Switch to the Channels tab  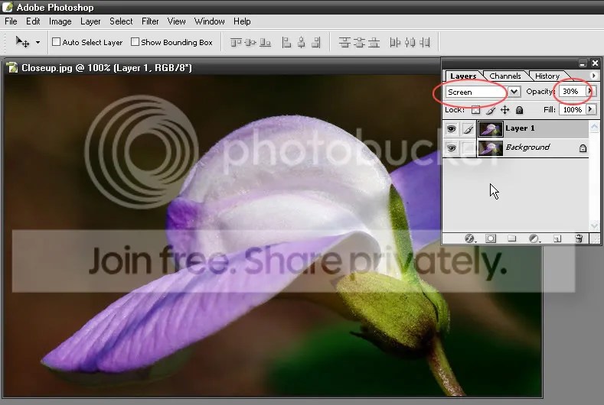[505, 76]
